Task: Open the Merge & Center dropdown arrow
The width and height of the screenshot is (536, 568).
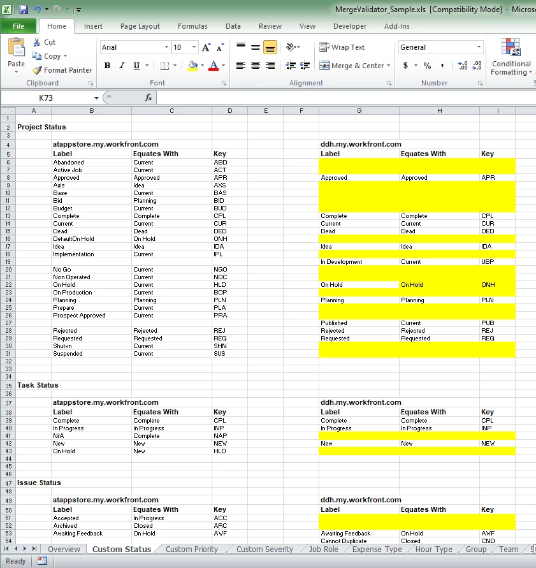Action: pyautogui.click(x=389, y=66)
